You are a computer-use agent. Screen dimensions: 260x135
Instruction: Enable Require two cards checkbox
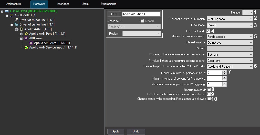pos(209,90)
